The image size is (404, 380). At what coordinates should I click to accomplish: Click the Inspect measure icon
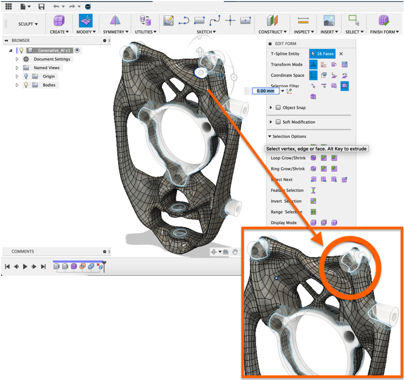click(x=303, y=21)
